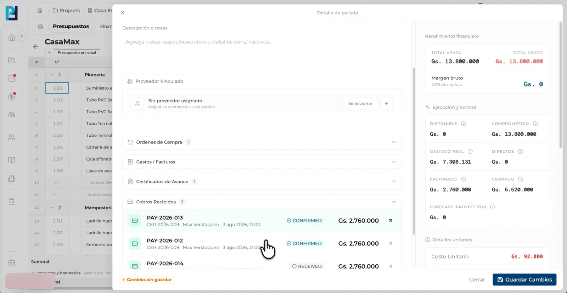Show info for FACTURADO

(464, 179)
